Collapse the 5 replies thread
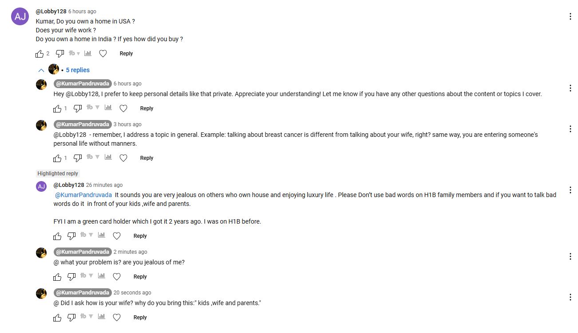This screenshot has width=578, height=333. [x=41, y=70]
